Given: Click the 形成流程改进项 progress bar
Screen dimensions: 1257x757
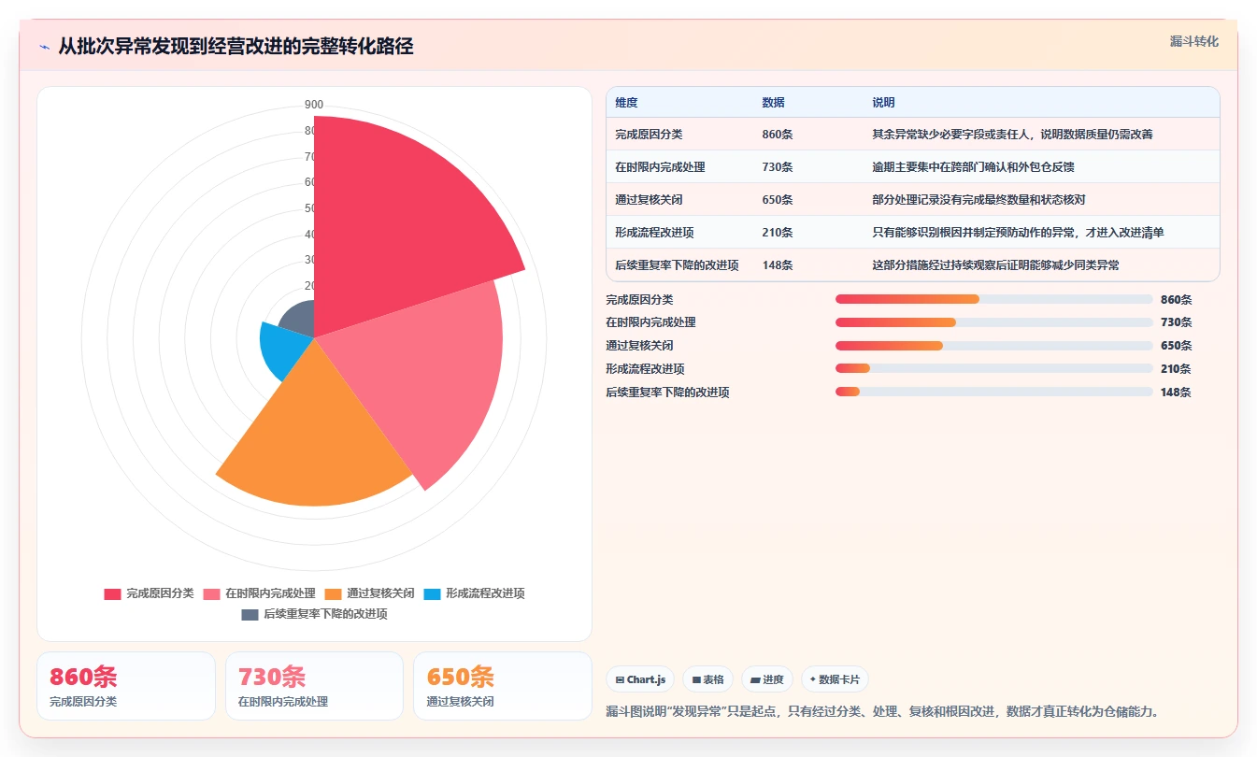Looking at the screenshot, I should (x=993, y=369).
